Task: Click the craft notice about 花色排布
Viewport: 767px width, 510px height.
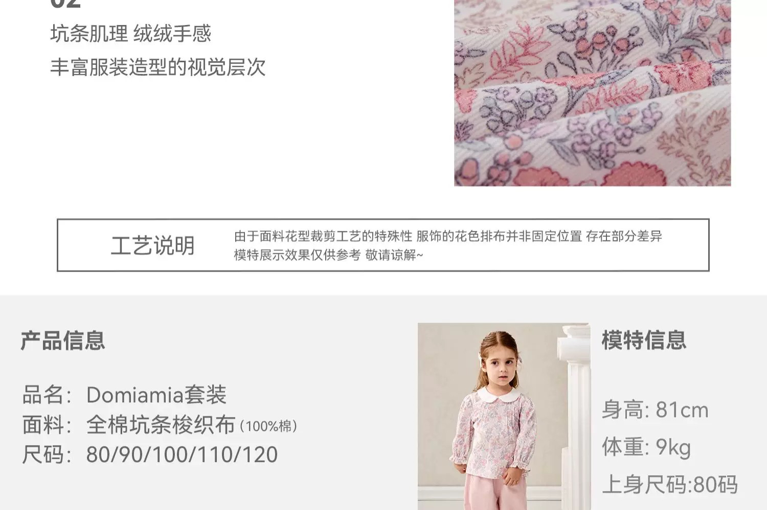Action: pyautogui.click(x=448, y=236)
